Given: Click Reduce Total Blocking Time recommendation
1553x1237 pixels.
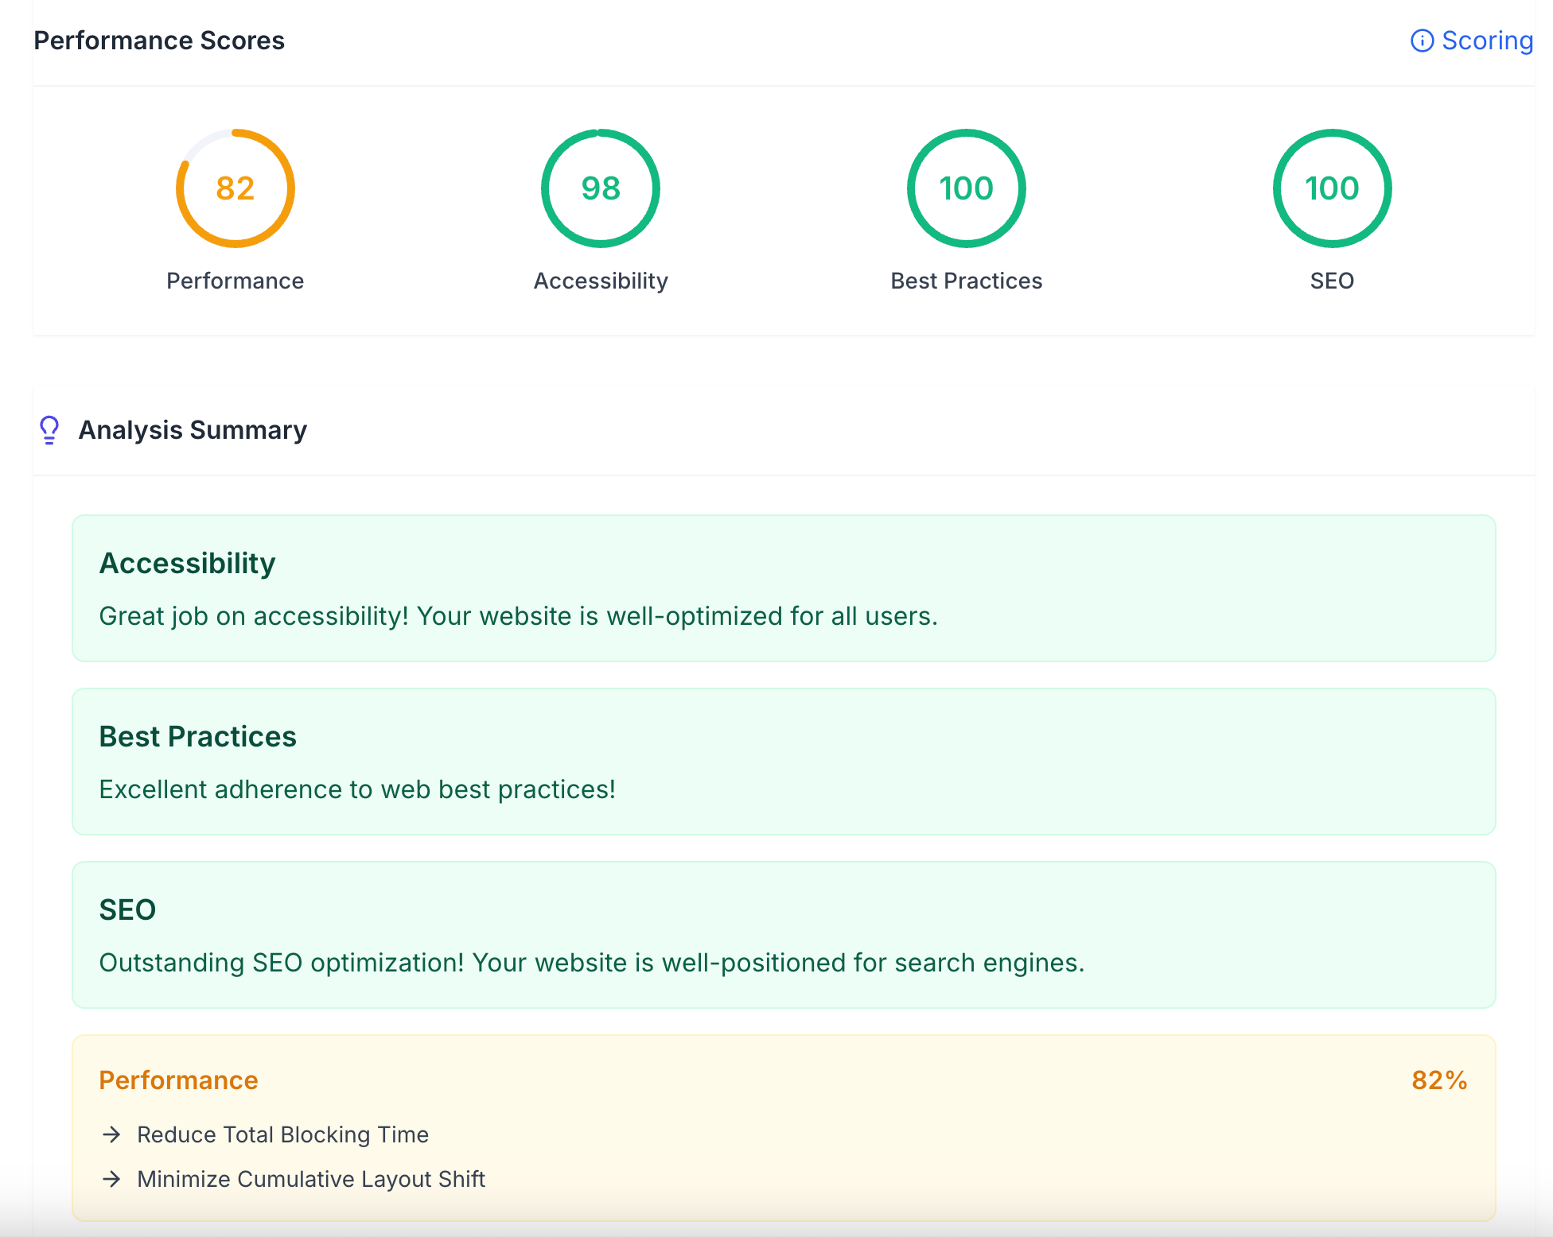Looking at the screenshot, I should pos(282,1134).
